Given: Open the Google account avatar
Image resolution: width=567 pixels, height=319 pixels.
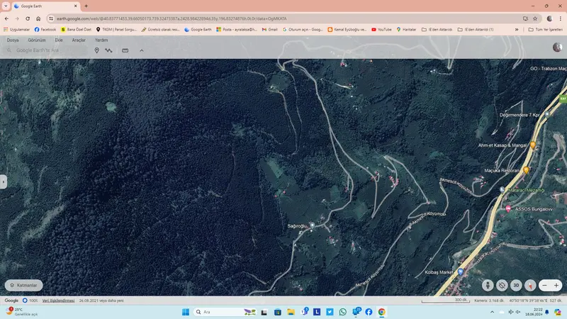Looking at the screenshot, I should pyautogui.click(x=557, y=47).
